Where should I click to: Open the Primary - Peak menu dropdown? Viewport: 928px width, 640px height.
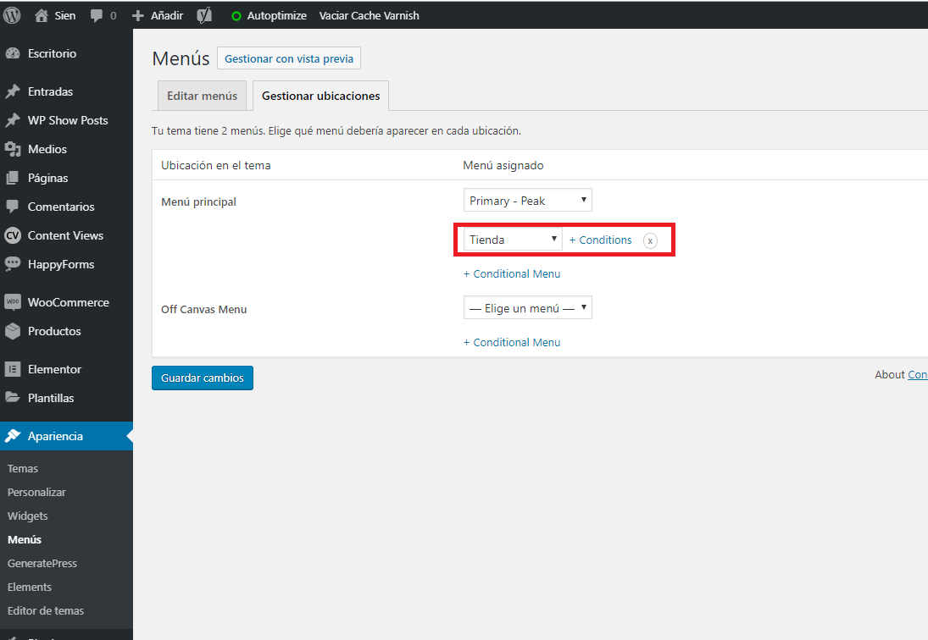[527, 201]
